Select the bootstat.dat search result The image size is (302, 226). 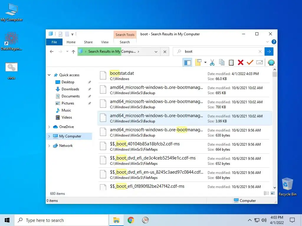click(x=185, y=76)
